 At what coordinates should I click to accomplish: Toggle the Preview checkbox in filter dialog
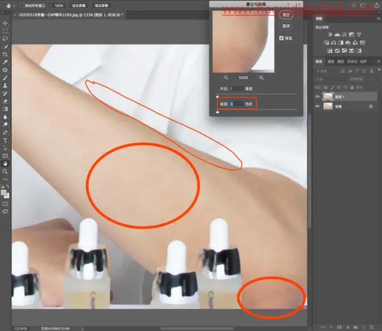tap(281, 38)
